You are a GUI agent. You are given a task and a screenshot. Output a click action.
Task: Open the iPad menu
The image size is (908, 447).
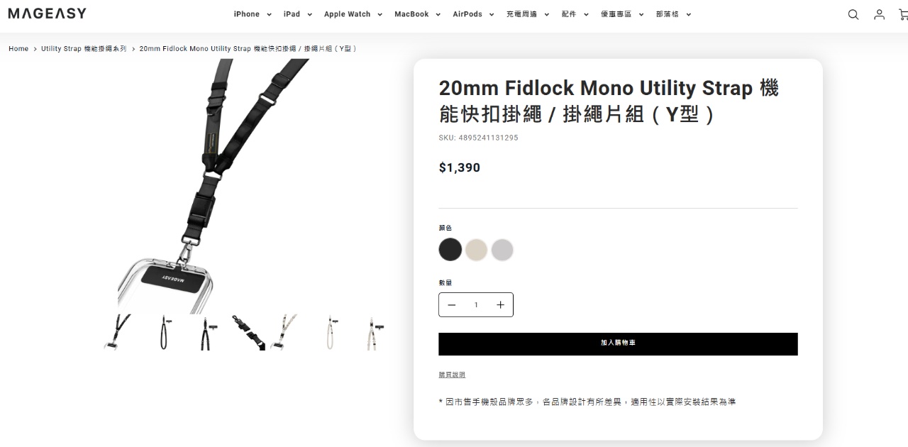tap(298, 14)
